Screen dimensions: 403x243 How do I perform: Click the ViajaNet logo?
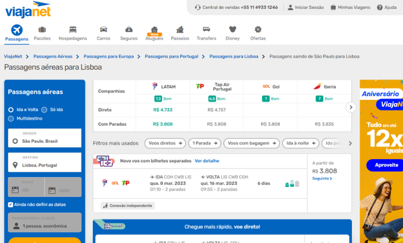click(28, 10)
